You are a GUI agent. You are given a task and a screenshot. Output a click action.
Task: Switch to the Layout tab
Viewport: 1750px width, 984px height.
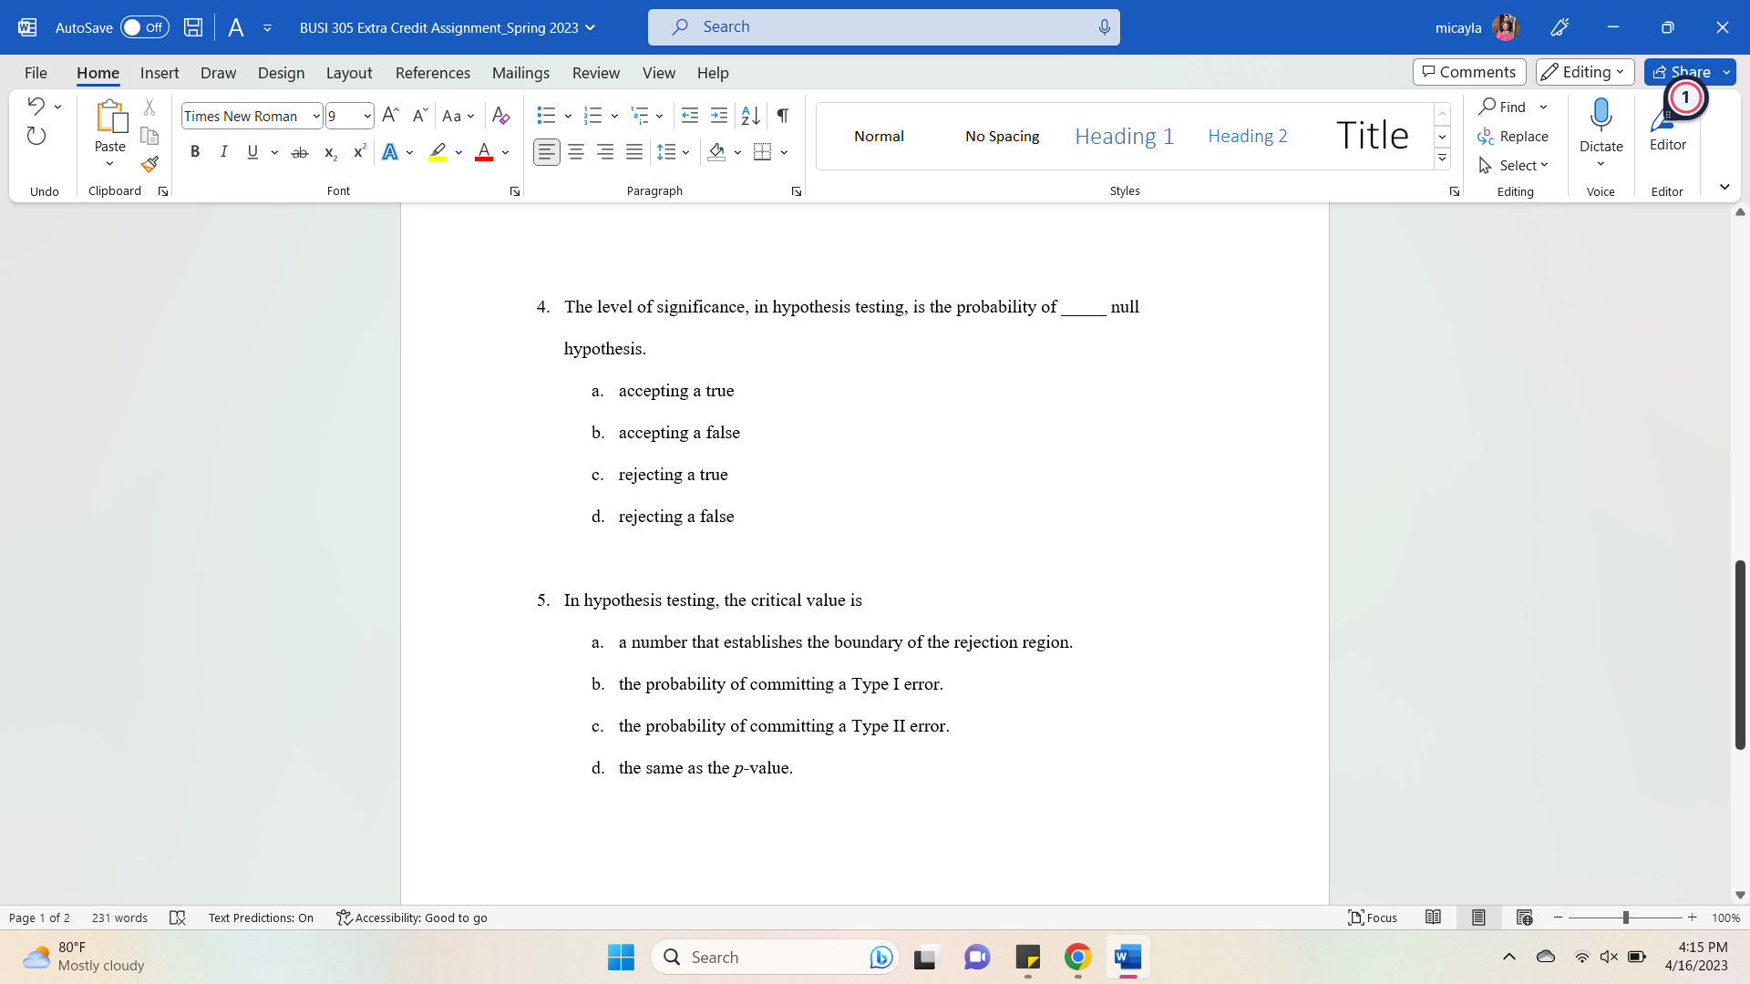point(348,73)
